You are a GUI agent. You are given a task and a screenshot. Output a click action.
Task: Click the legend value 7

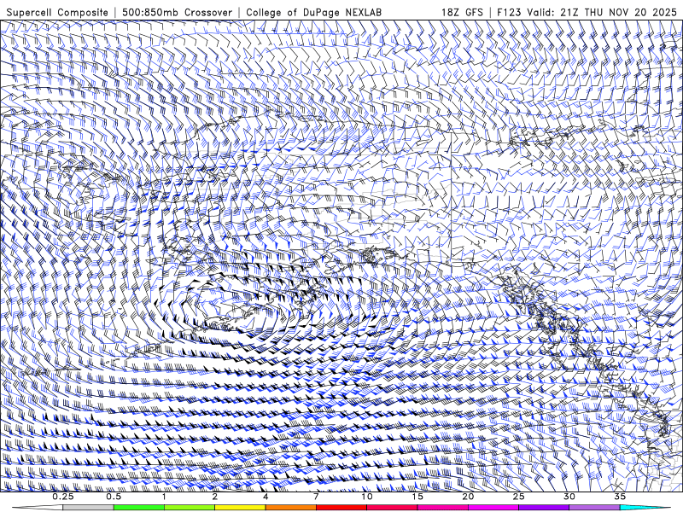click(x=316, y=497)
